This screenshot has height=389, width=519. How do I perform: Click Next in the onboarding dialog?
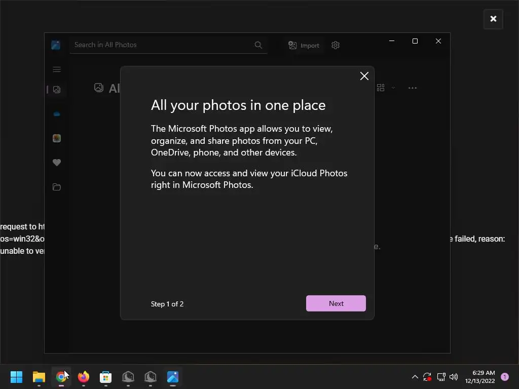[x=336, y=303]
